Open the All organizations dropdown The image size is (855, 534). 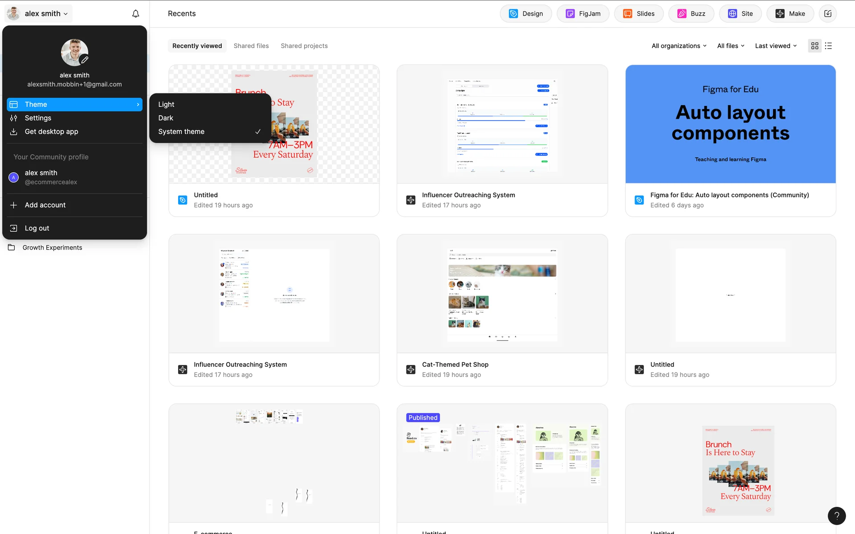click(679, 46)
